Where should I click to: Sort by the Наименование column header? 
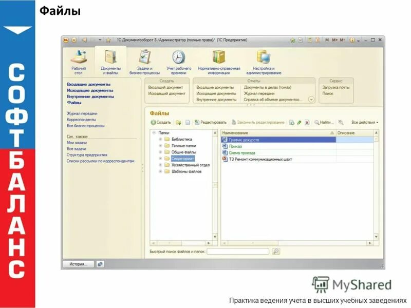278,133
